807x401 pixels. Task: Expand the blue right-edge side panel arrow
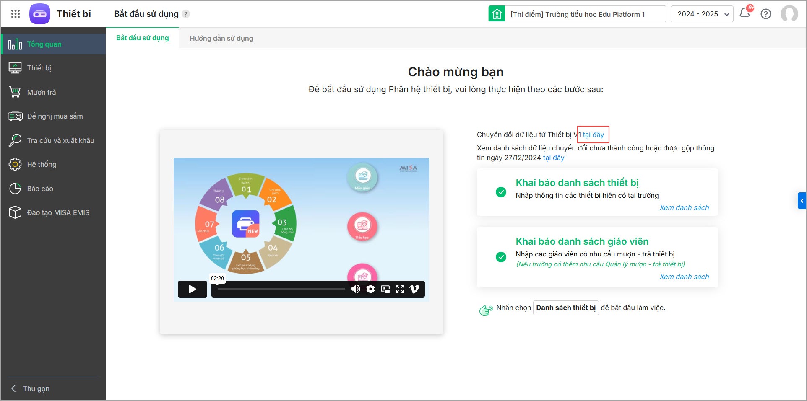click(x=802, y=201)
